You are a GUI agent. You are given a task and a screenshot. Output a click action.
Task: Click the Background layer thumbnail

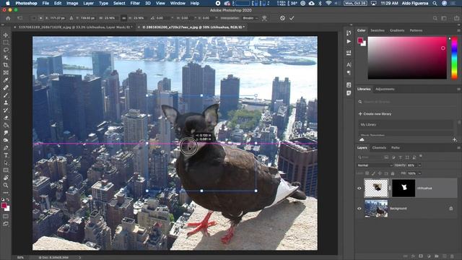[x=376, y=209]
